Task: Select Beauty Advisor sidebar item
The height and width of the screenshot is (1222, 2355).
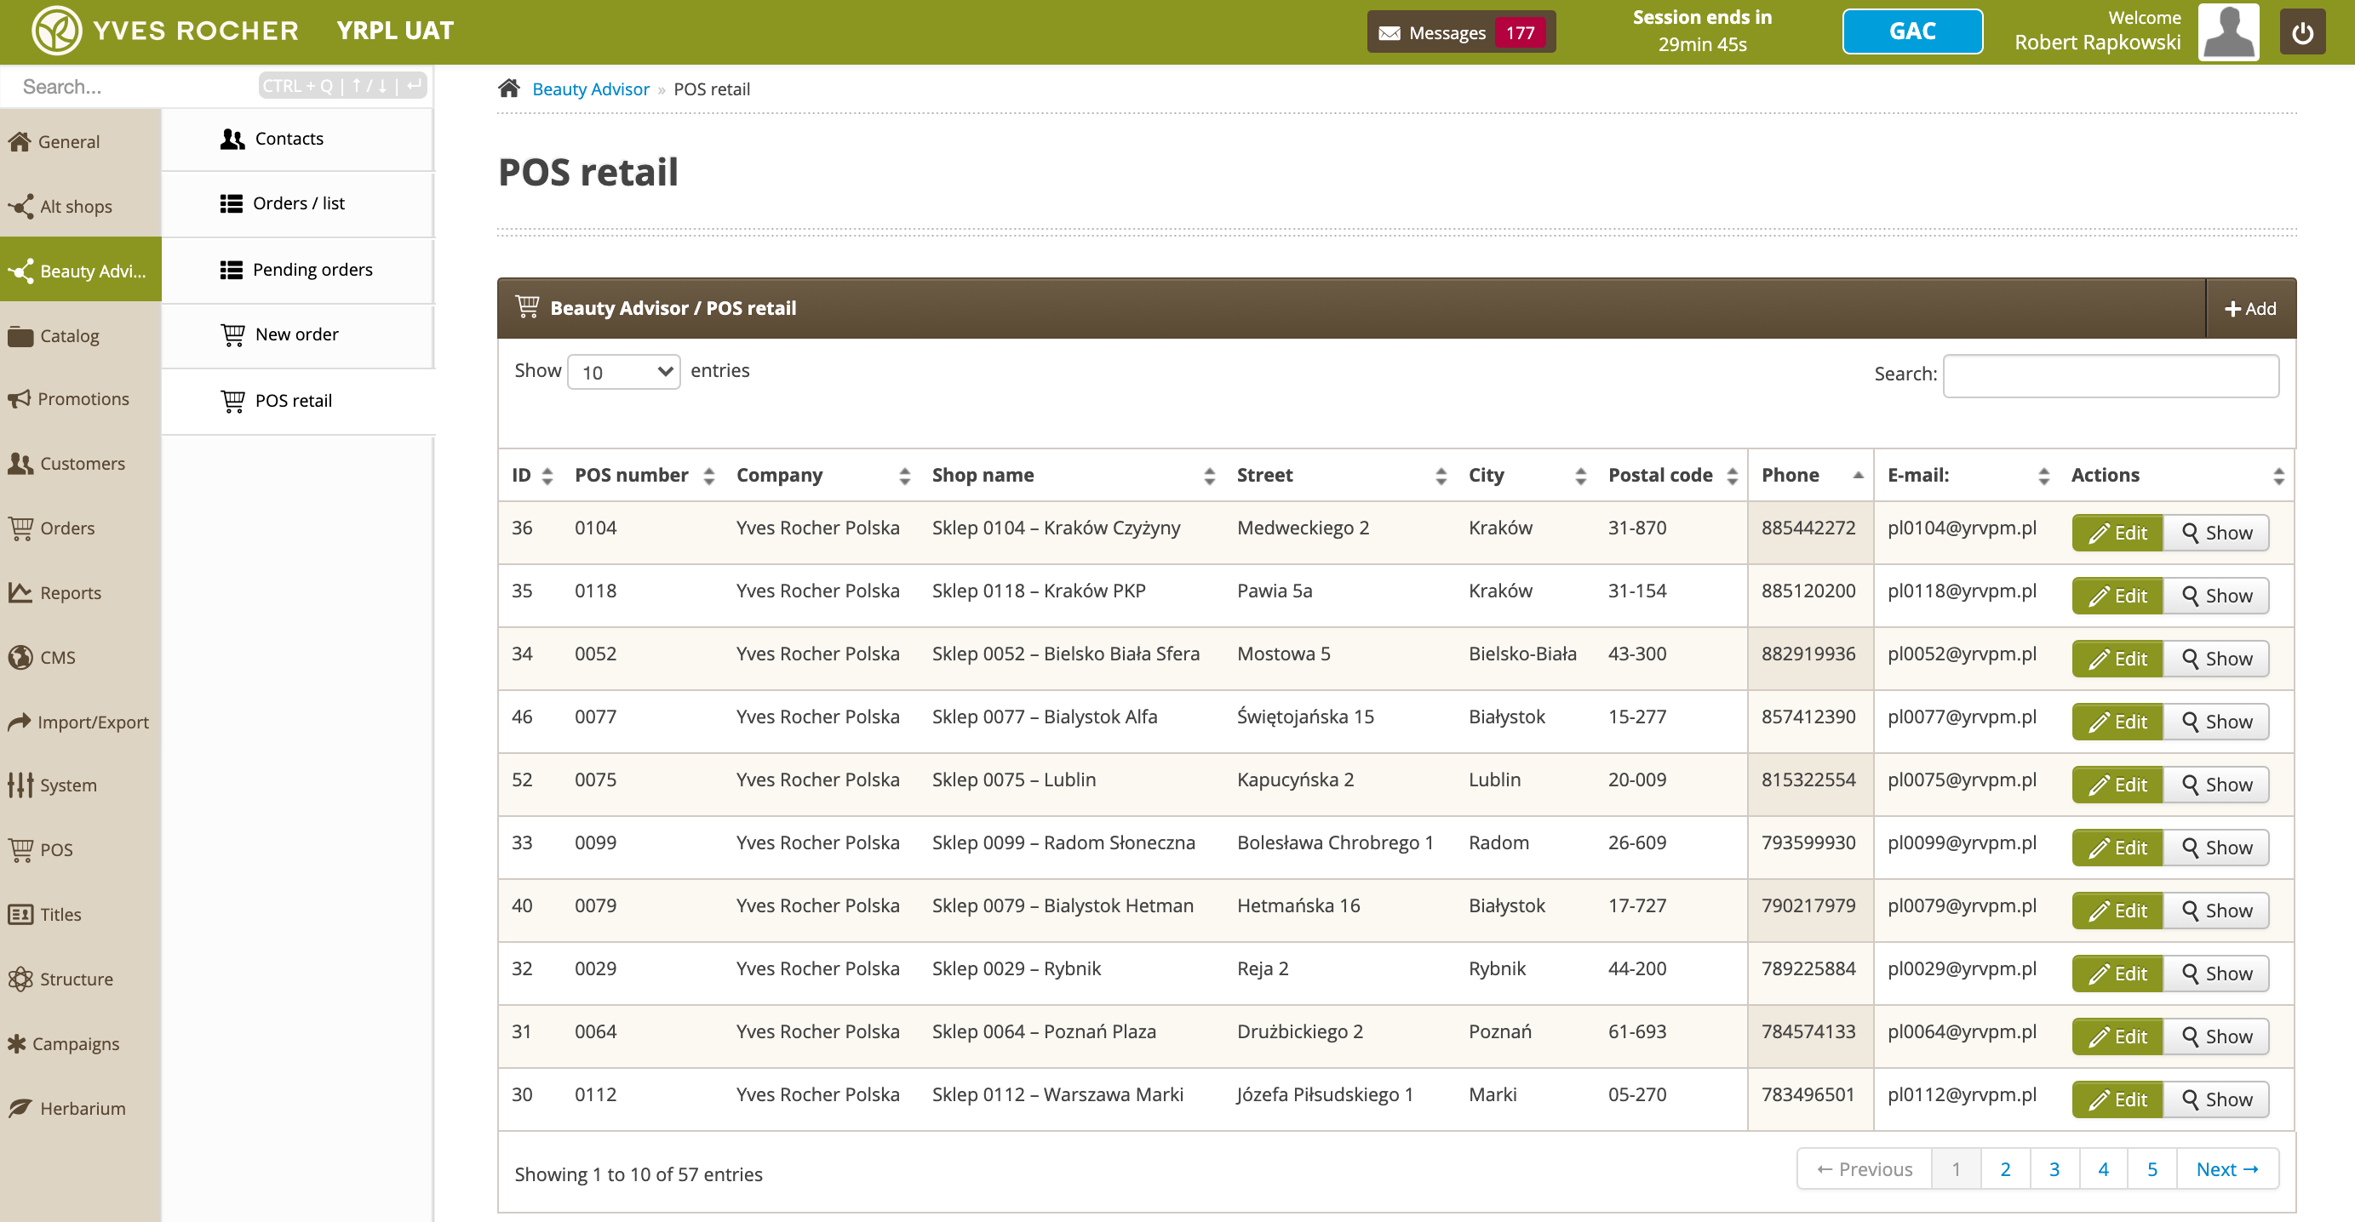Action: 80,271
